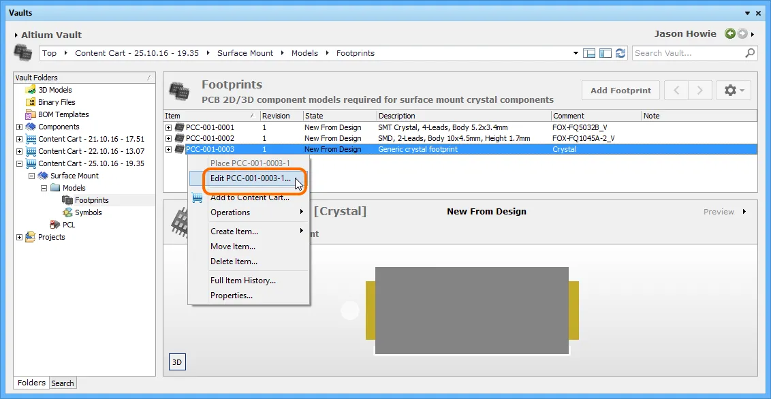
Task: Expand the PCC-001-0001 row
Action: pos(169,127)
